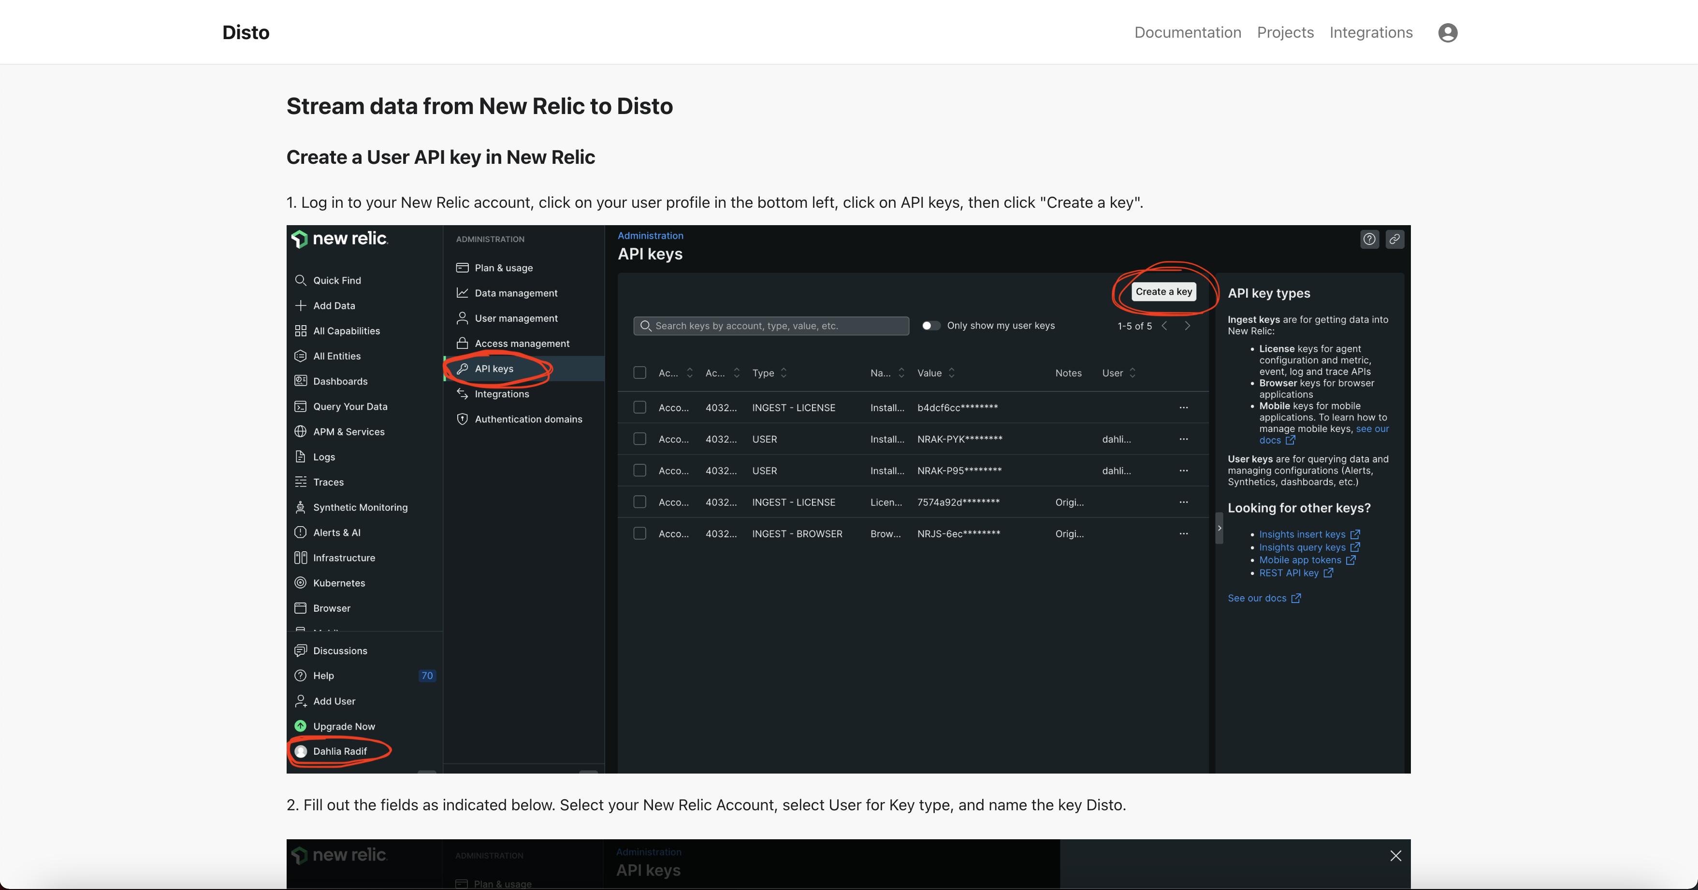Open the Documentation nav item
The width and height of the screenshot is (1698, 890).
tap(1187, 32)
